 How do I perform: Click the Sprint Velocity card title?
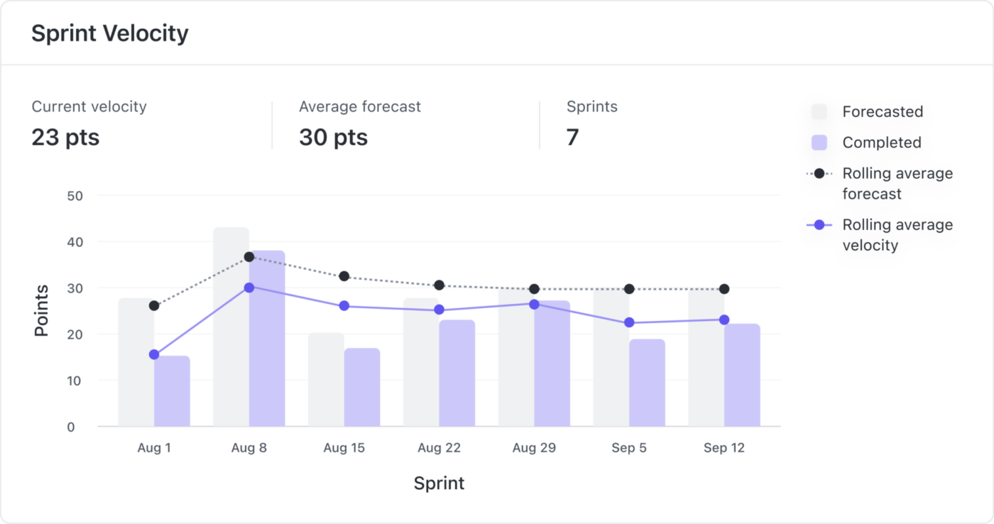click(110, 33)
